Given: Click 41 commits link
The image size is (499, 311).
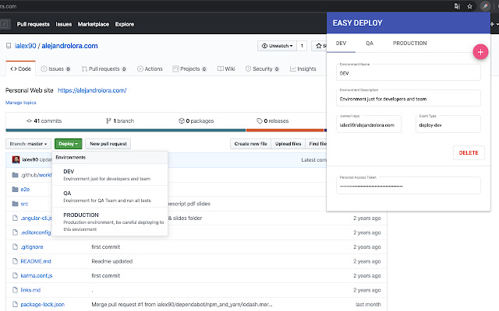Looking at the screenshot, I should [44, 121].
